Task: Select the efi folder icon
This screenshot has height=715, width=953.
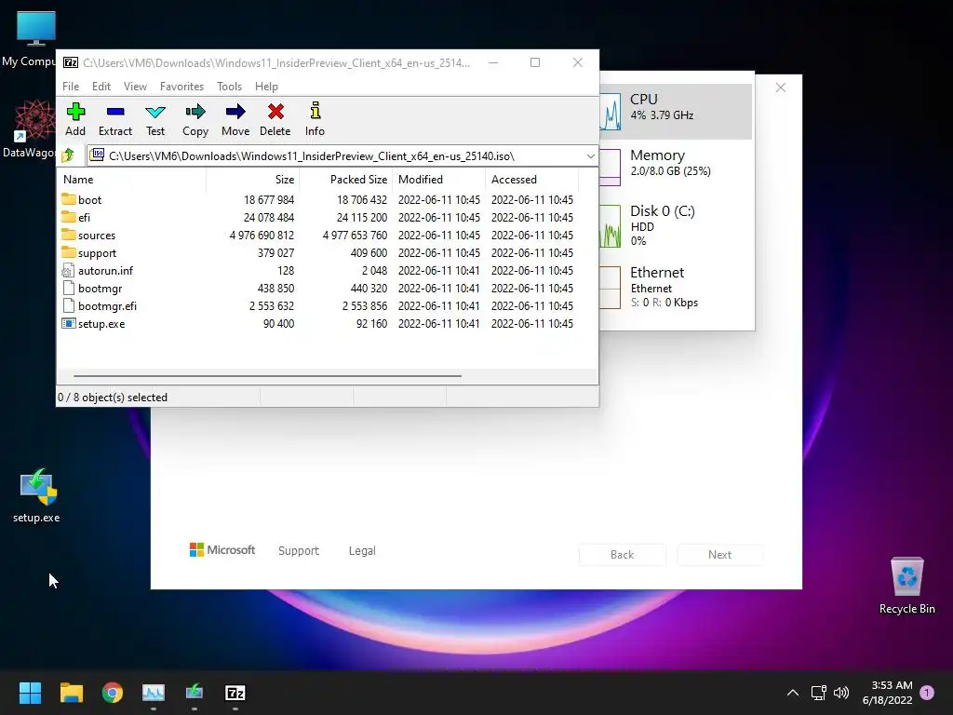Action: tap(69, 217)
